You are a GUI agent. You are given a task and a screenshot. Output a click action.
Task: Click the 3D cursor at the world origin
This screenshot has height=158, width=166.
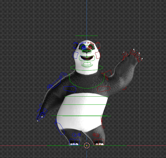click(87, 146)
